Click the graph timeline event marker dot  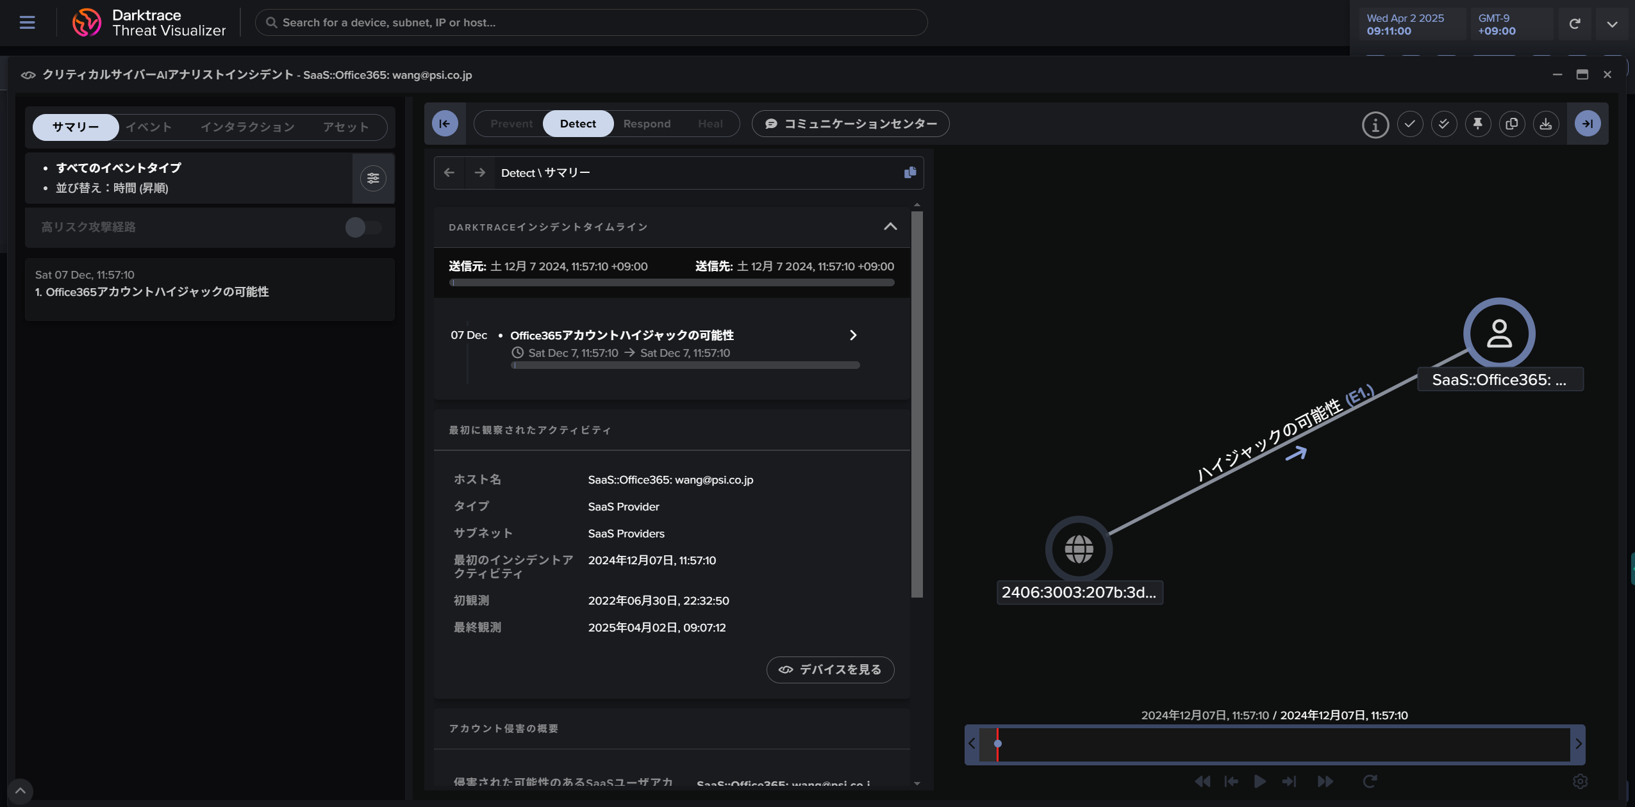point(997,744)
